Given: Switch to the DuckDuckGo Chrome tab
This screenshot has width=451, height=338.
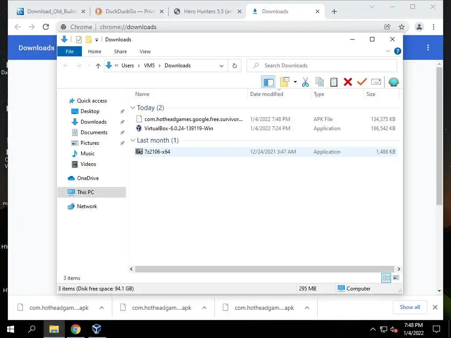Looking at the screenshot, I should [x=129, y=11].
